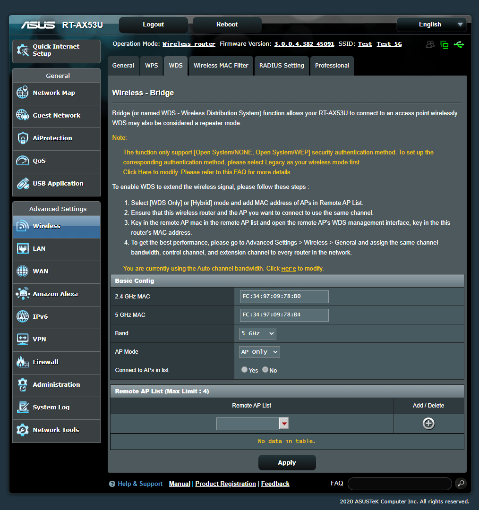Viewport: 479px width, 510px height.
Task: Apply the bridge configuration
Action: coord(287,462)
